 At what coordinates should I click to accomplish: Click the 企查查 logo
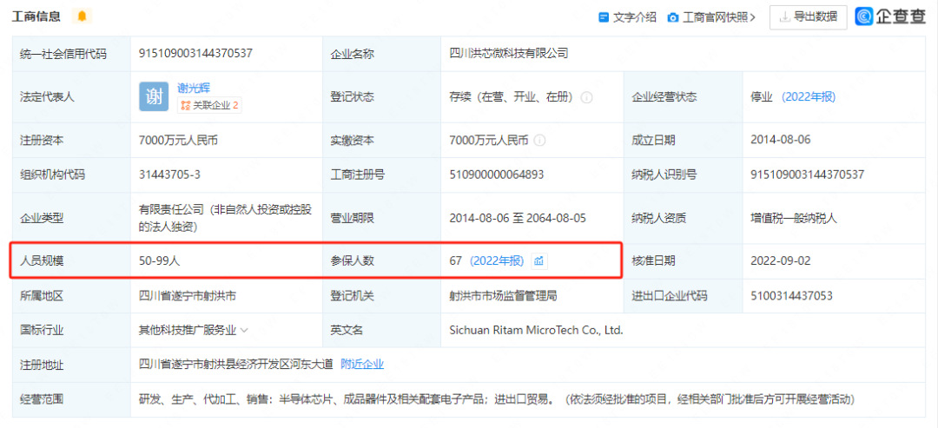(889, 16)
